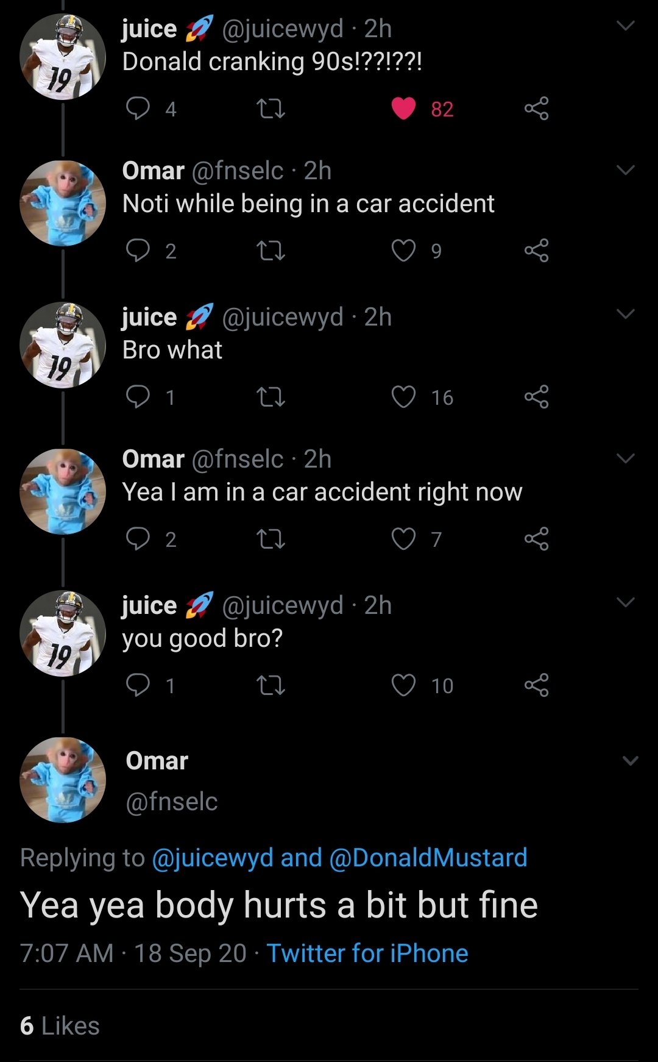The width and height of the screenshot is (658, 1062).
Task: Reply to "Noti while being in a car accident"
Action: point(138,251)
